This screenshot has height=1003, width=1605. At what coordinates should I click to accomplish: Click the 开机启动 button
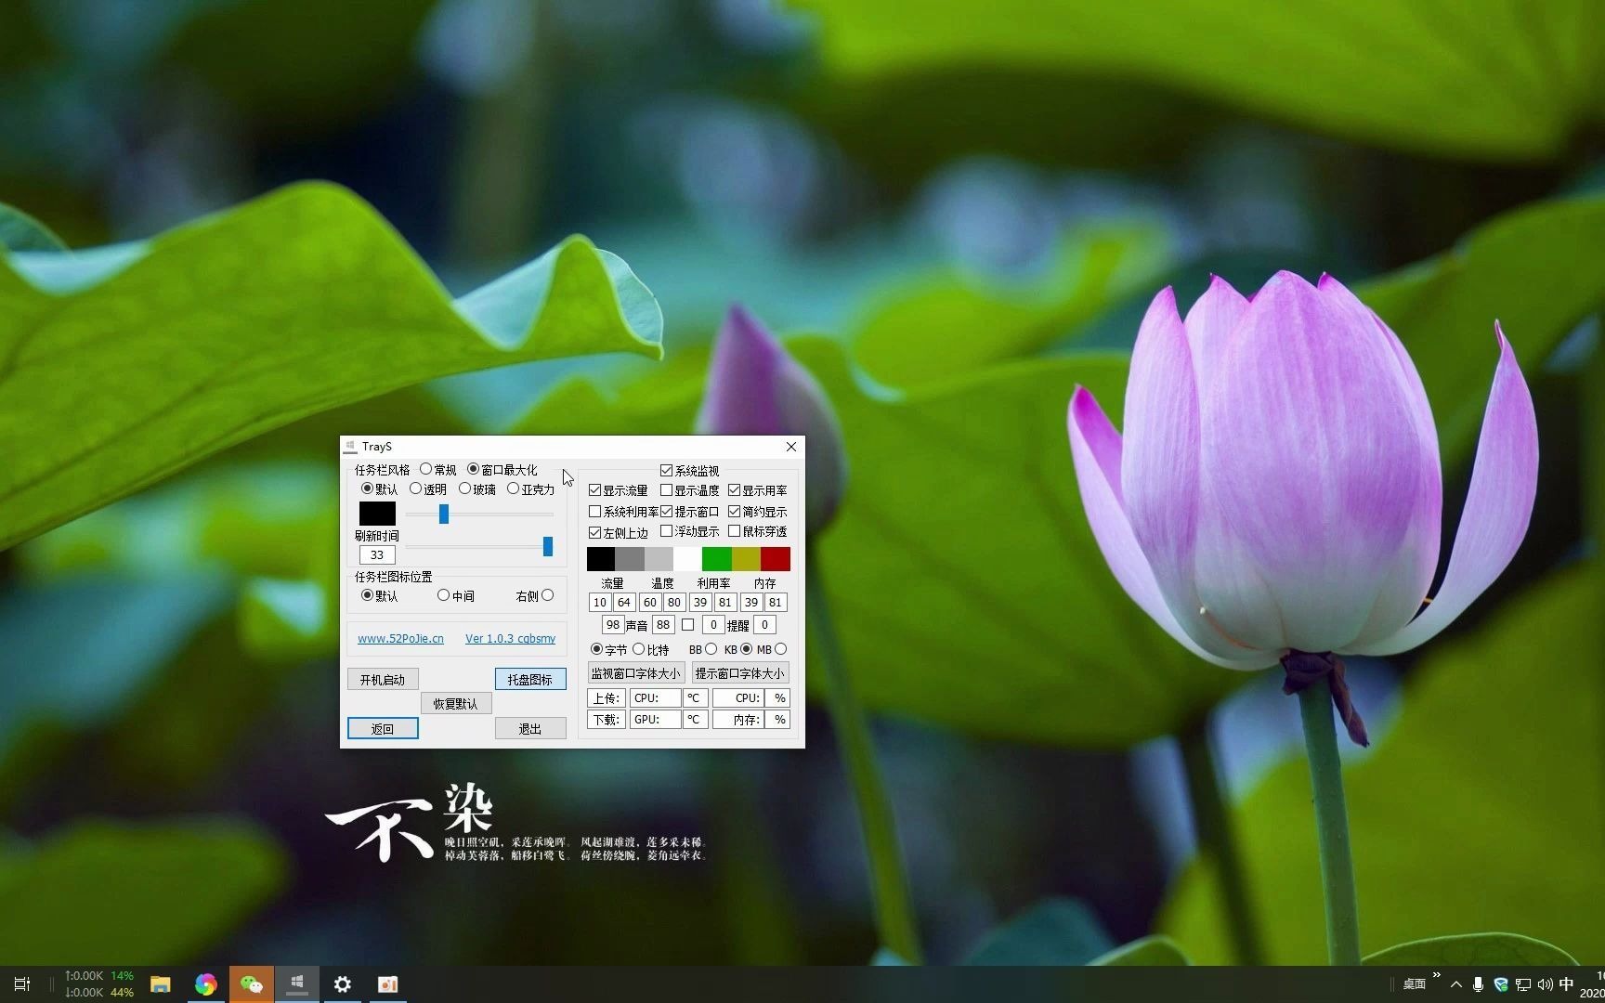[382, 679]
